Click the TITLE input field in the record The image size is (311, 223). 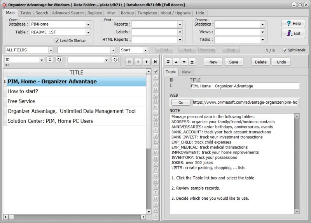click(245, 86)
